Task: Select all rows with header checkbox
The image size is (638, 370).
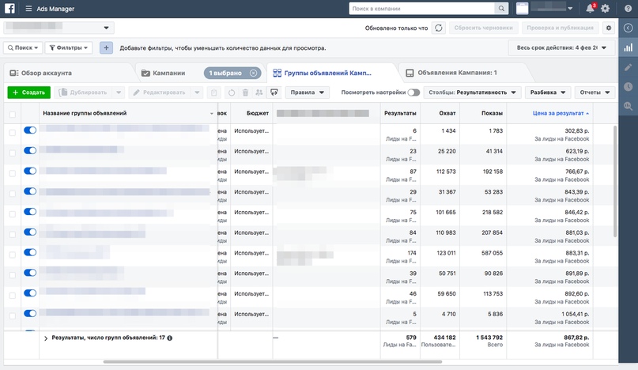Action: (x=12, y=115)
